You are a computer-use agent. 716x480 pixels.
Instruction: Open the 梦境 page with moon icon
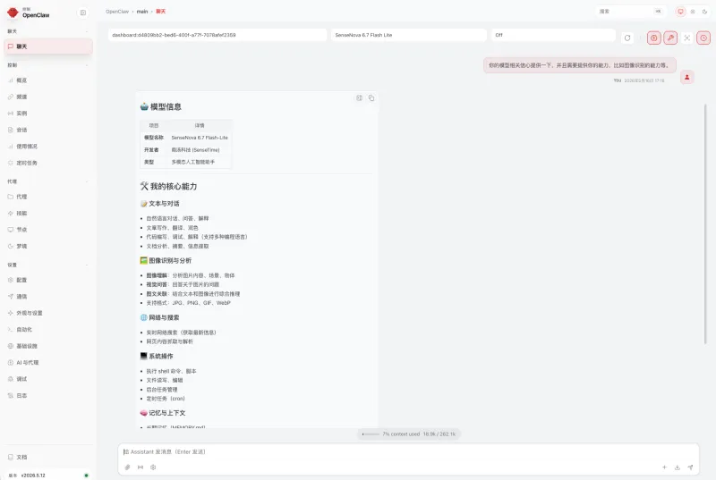pyautogui.click(x=48, y=246)
